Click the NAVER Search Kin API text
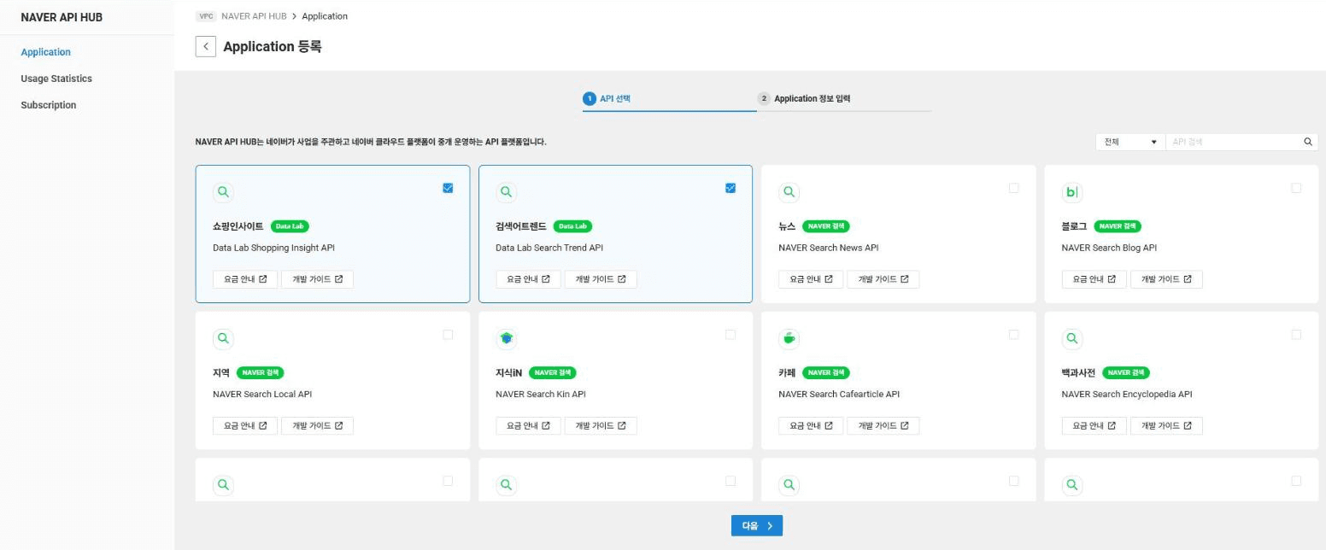Image resolution: width=1326 pixels, height=550 pixels. coord(541,395)
